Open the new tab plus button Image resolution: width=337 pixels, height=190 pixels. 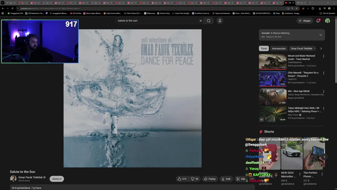click(x=310, y=3)
